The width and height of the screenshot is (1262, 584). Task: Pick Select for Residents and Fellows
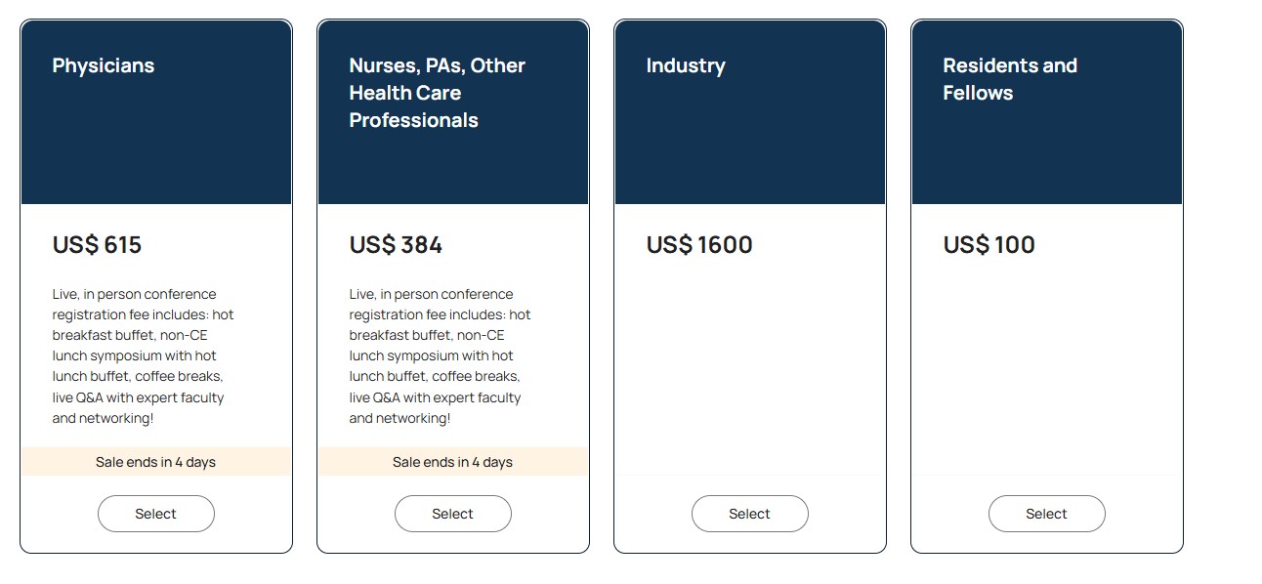tap(1046, 514)
